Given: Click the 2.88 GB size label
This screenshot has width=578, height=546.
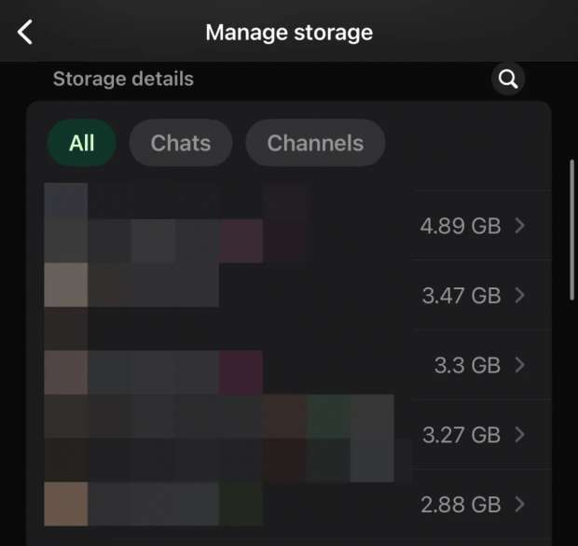Looking at the screenshot, I should 461,504.
